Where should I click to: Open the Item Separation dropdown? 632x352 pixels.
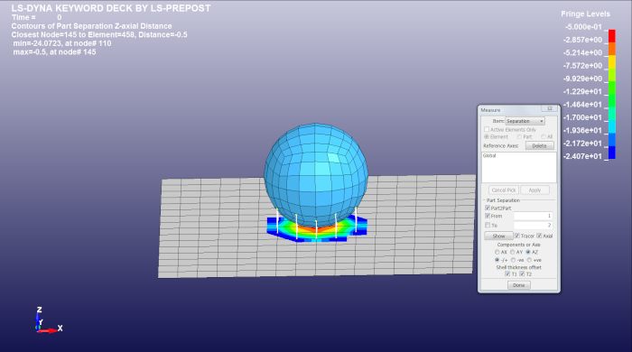(x=525, y=121)
